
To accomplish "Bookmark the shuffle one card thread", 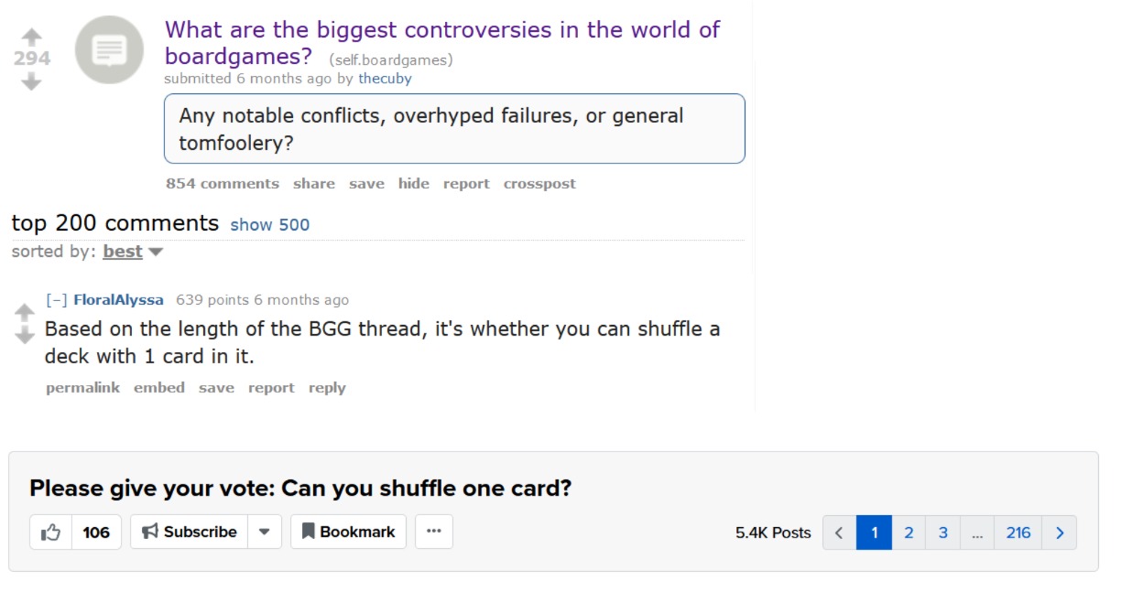I will 349,533.
